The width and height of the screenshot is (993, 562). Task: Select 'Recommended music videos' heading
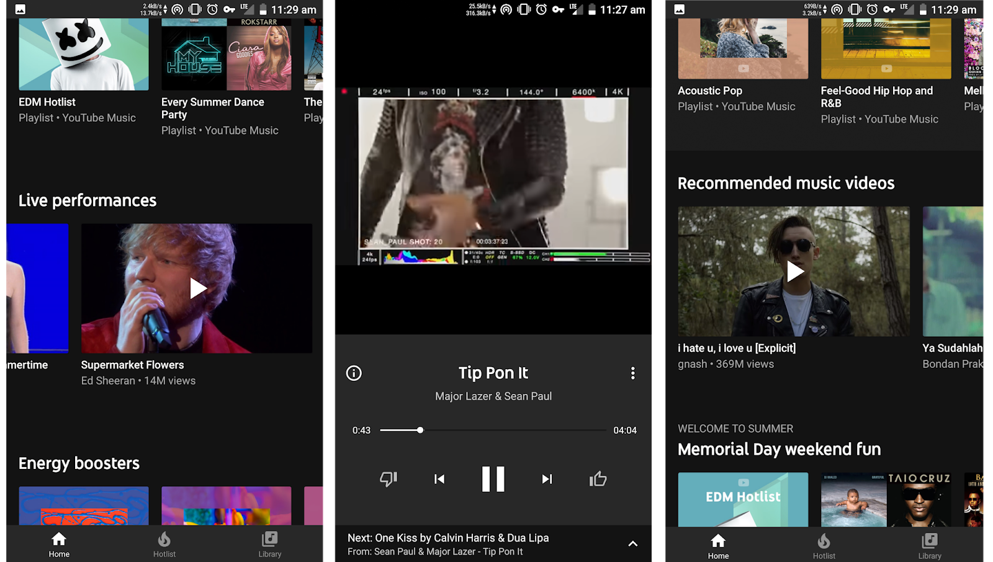pos(786,183)
